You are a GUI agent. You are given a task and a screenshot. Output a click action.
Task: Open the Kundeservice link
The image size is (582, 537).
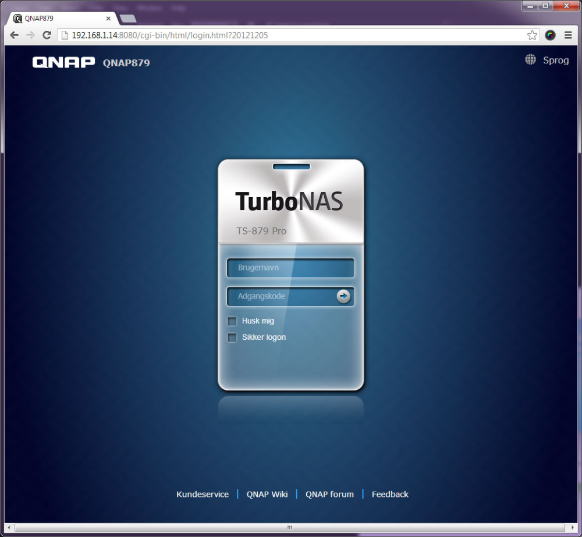click(203, 495)
